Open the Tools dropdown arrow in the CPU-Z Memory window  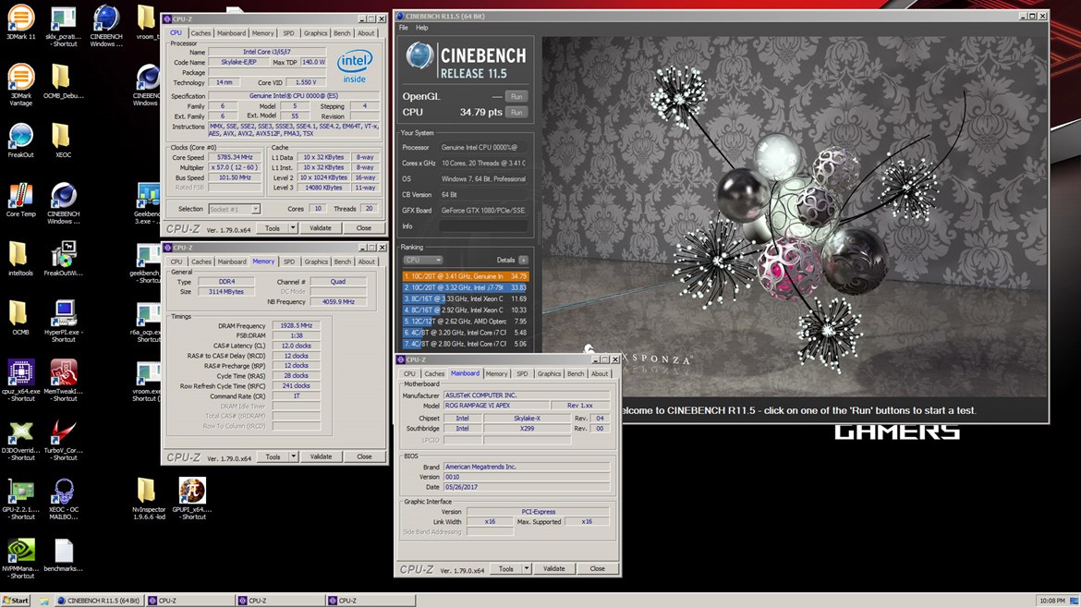(x=293, y=456)
